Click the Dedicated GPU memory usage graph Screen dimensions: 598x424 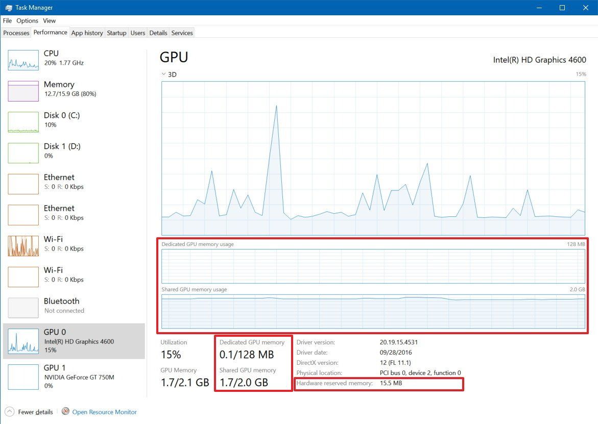click(x=373, y=265)
